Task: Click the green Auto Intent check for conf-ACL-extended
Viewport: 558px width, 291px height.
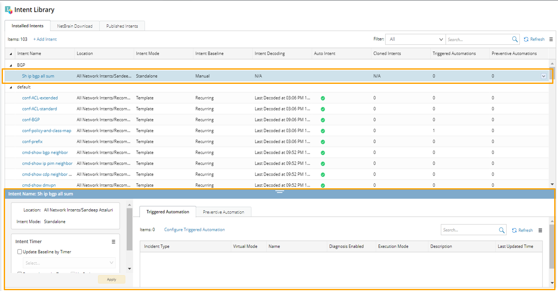Action: coord(323,98)
